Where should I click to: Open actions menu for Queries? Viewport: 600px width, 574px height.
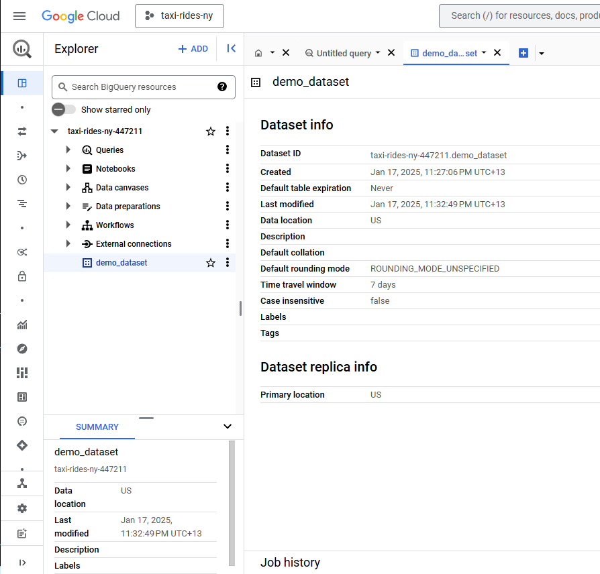point(228,150)
